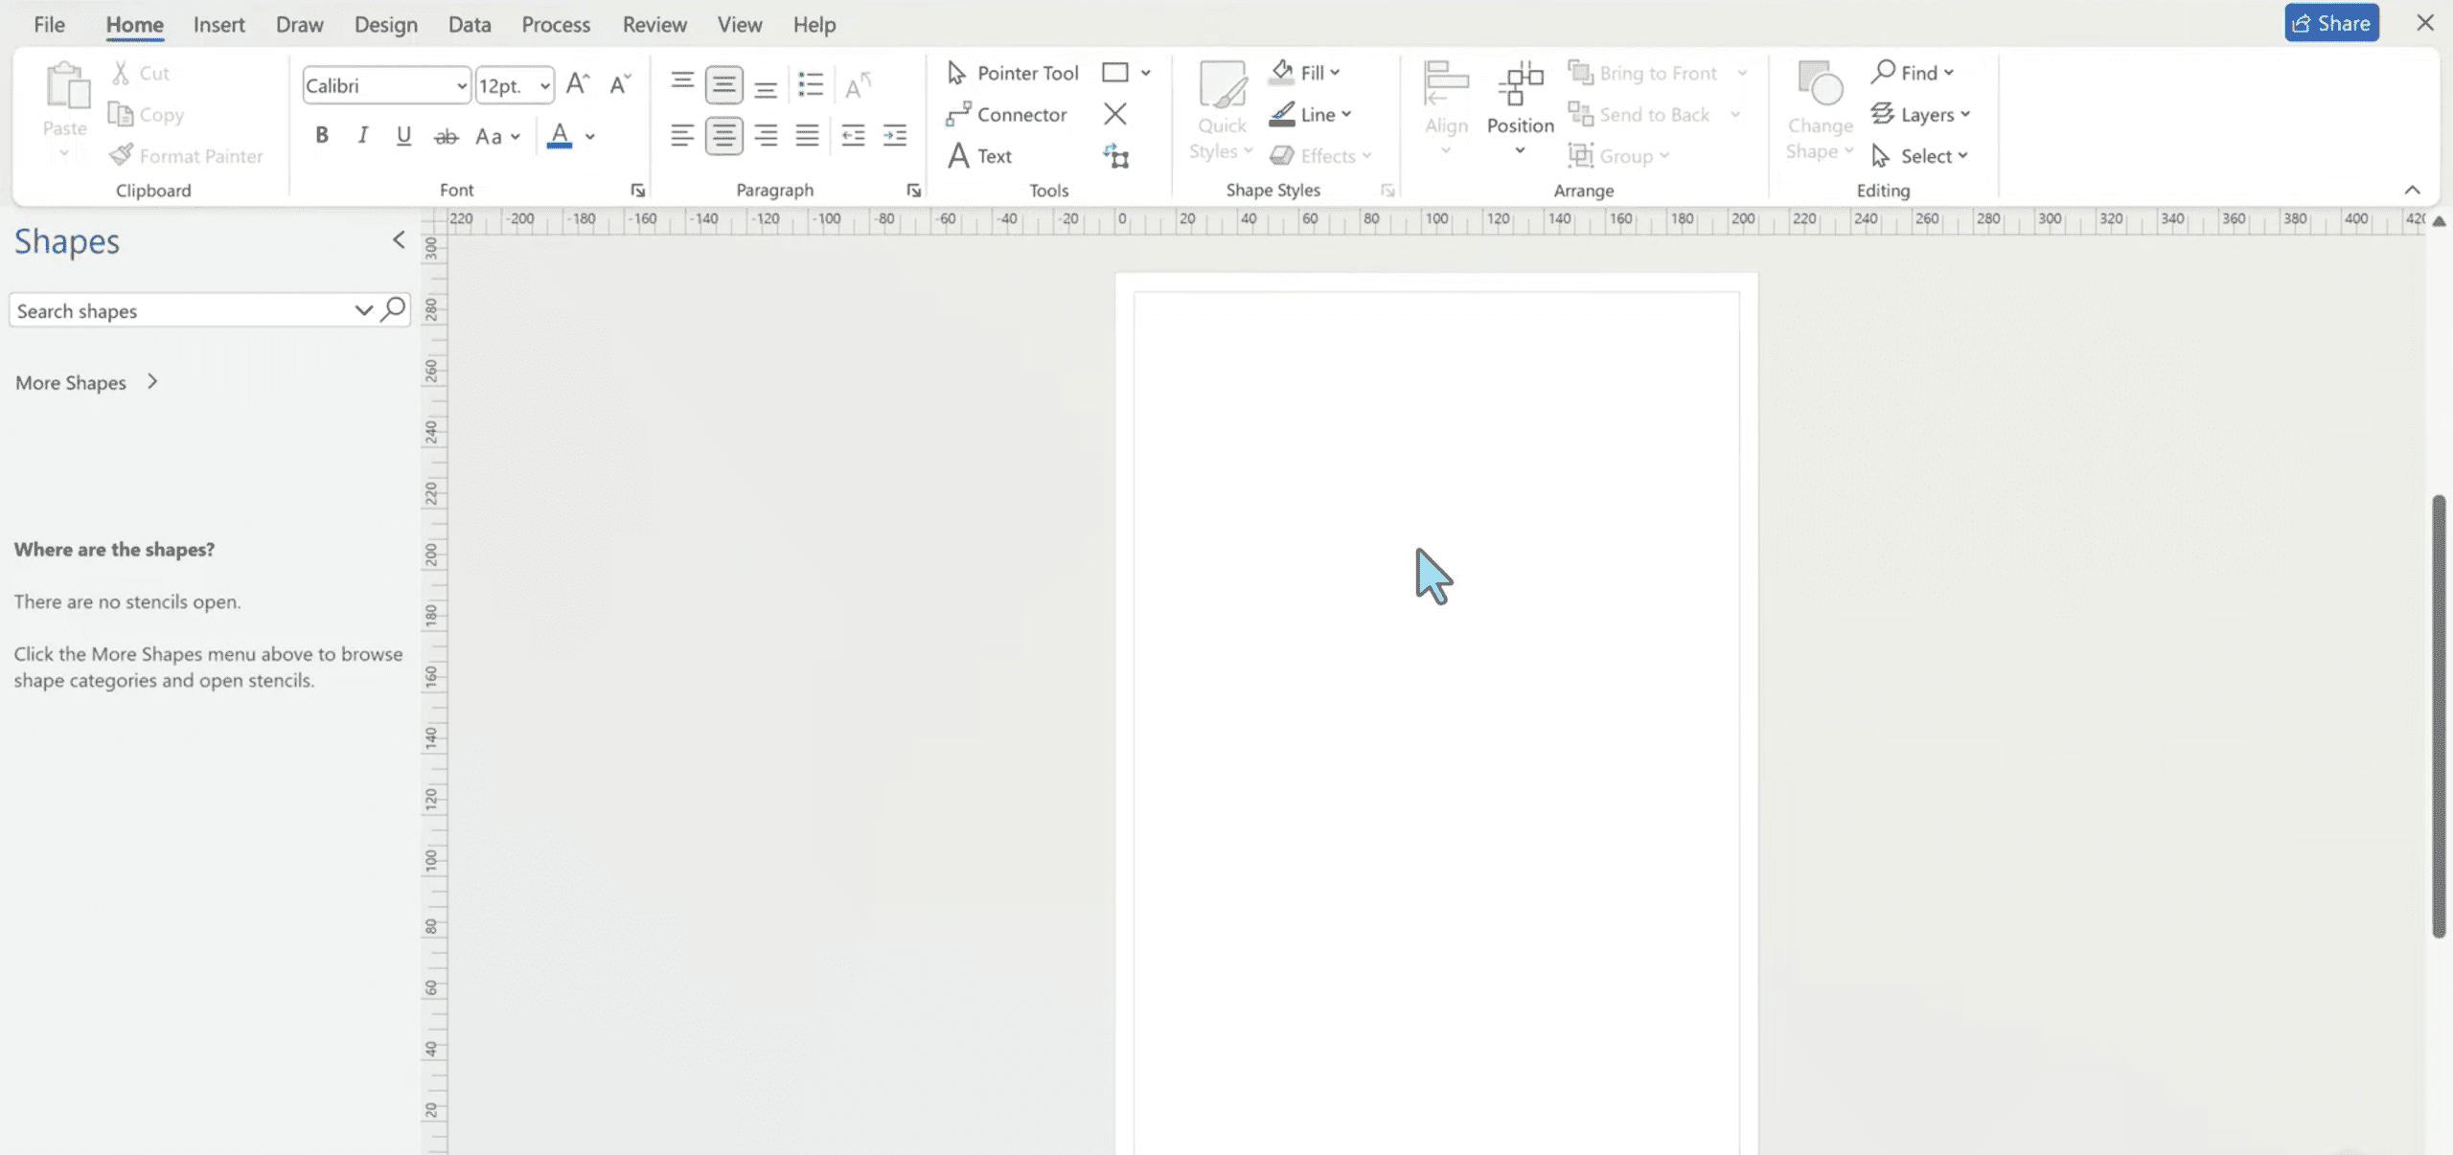
Task: Click the font color A swatch
Action: pyautogui.click(x=560, y=136)
